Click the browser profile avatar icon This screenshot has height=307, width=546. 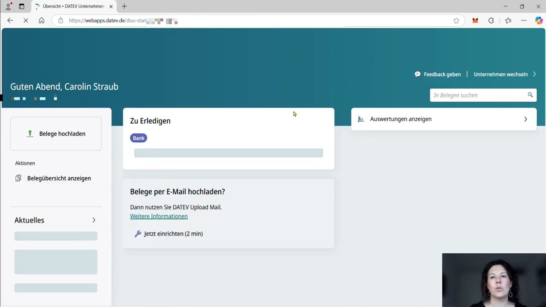(8, 6)
